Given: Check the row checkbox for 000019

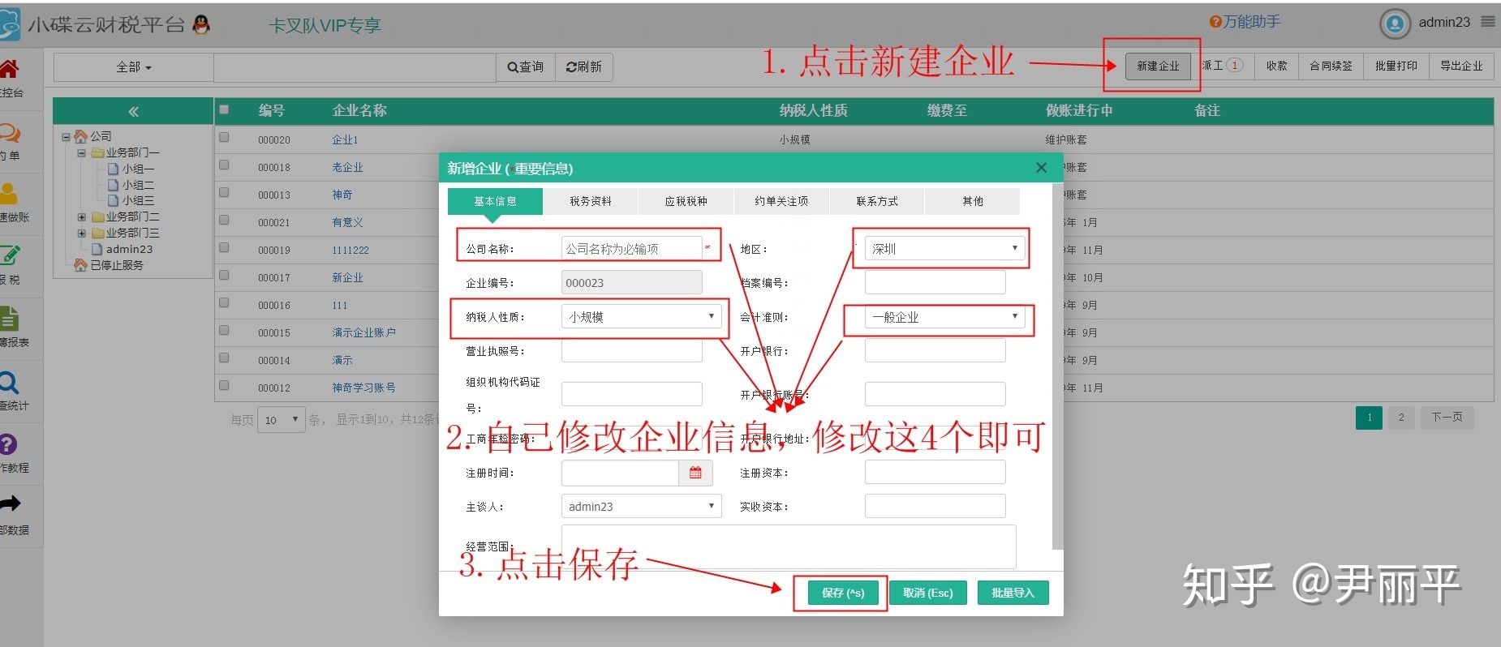Looking at the screenshot, I should point(224,248).
